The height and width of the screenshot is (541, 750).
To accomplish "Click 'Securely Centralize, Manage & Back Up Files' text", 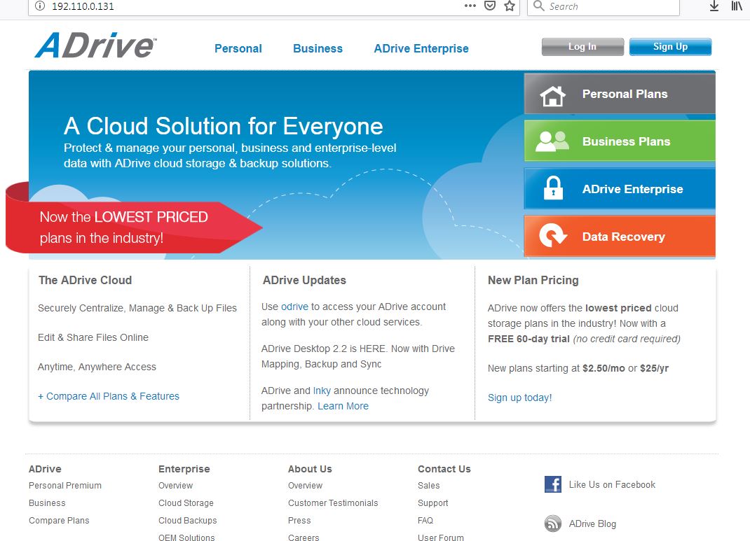I will [x=137, y=308].
